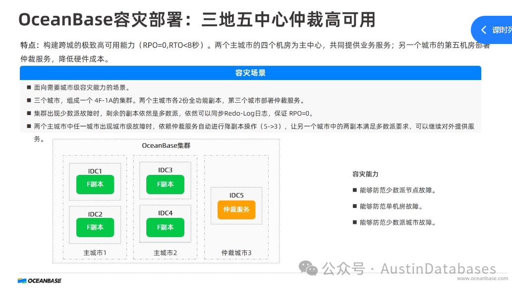Click the IDC5 label in arbitration city
Screen dimensions: 512x289
(x=236, y=195)
